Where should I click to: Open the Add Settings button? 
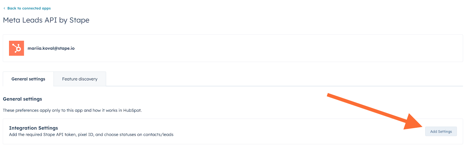[441, 131]
